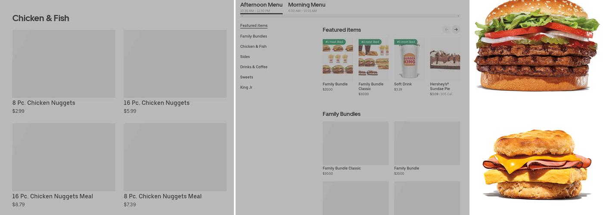Navigate to the Sweets category
This screenshot has height=215, width=603.
point(247,77)
